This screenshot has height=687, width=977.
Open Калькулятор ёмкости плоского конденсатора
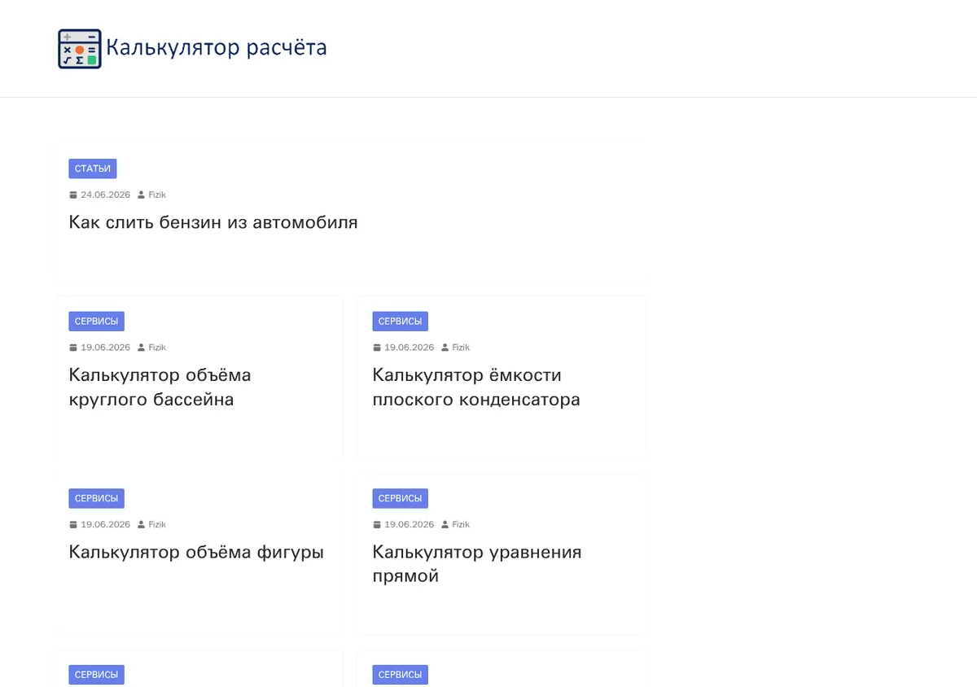click(476, 387)
